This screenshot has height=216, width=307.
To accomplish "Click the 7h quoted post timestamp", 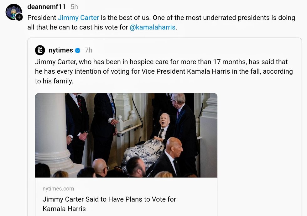I will click(89, 50).
